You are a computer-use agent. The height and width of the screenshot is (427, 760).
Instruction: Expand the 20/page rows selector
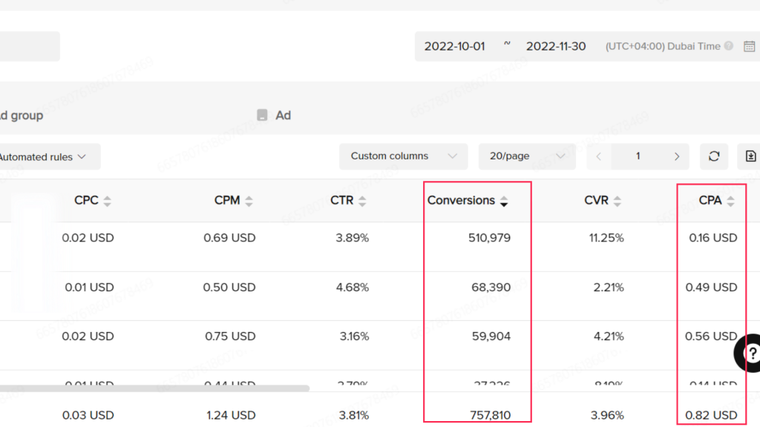pos(526,156)
